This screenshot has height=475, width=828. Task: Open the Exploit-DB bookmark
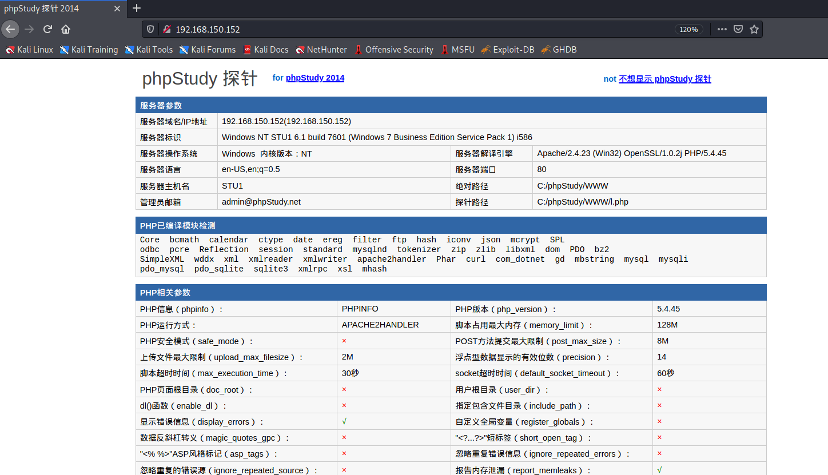point(507,50)
